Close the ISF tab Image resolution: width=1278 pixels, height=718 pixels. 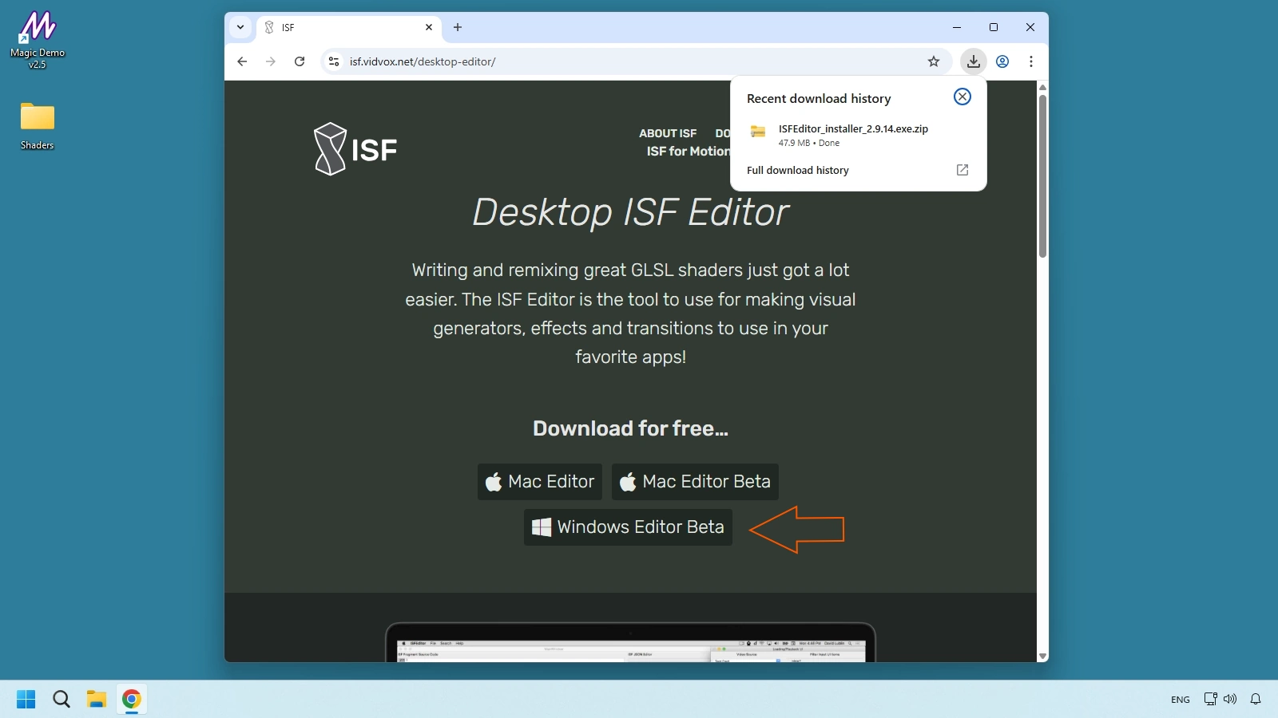pos(429,27)
